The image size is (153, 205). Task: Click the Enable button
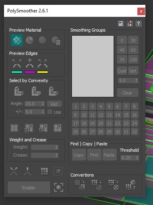(29, 188)
